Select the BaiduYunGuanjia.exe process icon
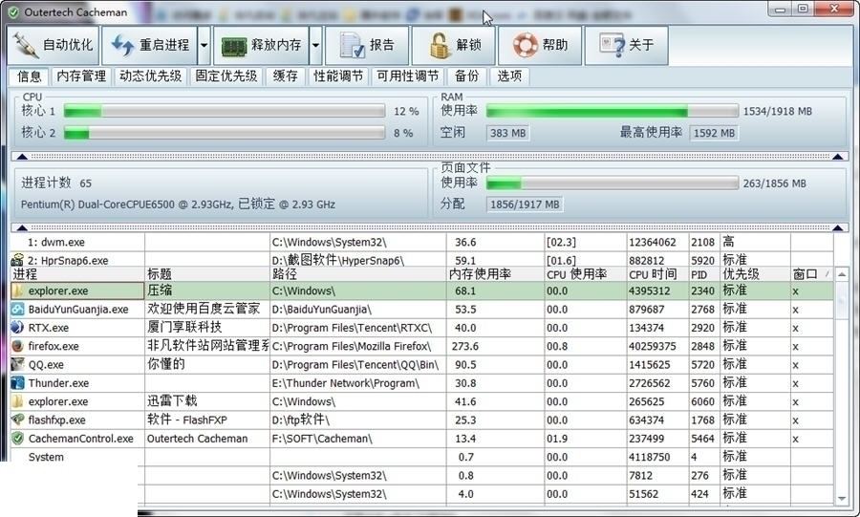The height and width of the screenshot is (517, 860). click(17, 310)
